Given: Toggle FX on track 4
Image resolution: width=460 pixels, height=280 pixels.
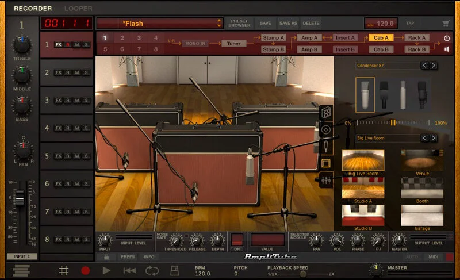Looking at the screenshot, I should point(59,128).
